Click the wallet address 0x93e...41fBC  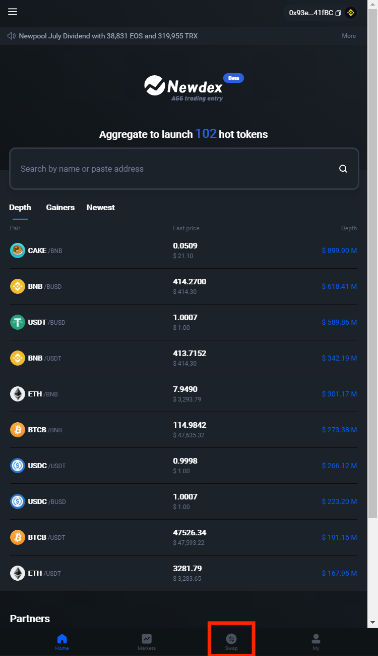(x=311, y=13)
